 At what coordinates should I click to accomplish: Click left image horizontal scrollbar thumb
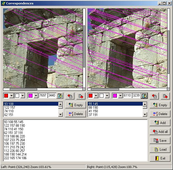[23, 89]
